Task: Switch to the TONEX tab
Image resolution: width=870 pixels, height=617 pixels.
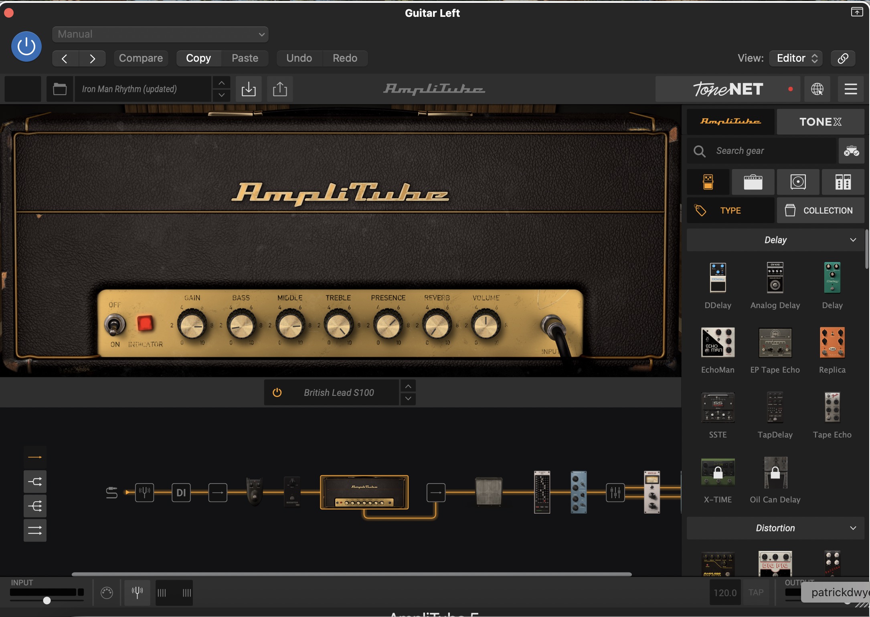Action: [x=820, y=121]
